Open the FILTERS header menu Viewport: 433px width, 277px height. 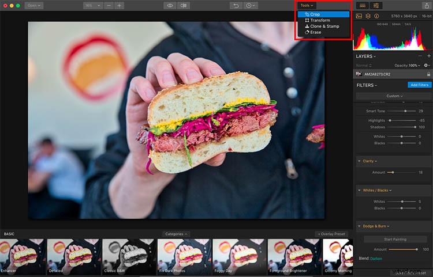tap(367, 85)
